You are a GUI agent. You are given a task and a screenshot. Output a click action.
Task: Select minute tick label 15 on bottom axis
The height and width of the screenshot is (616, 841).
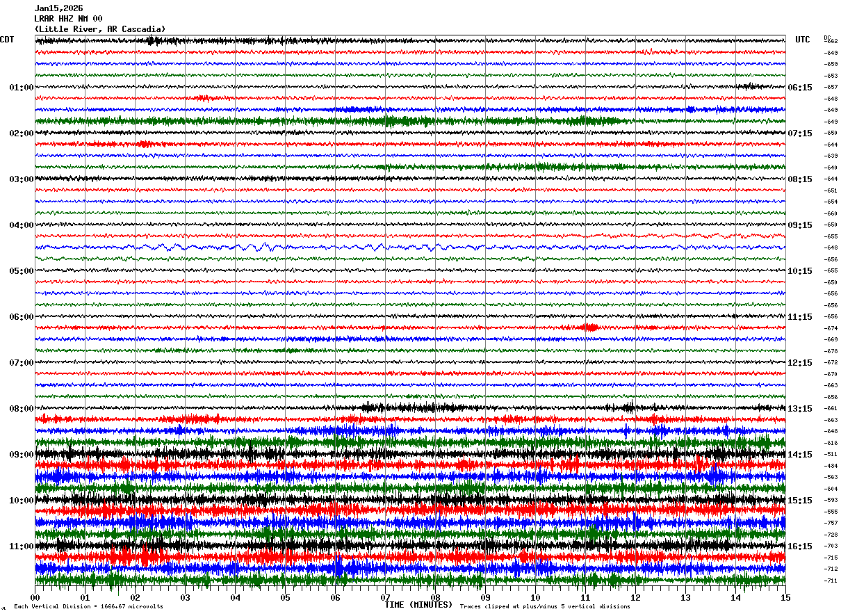coord(785,597)
